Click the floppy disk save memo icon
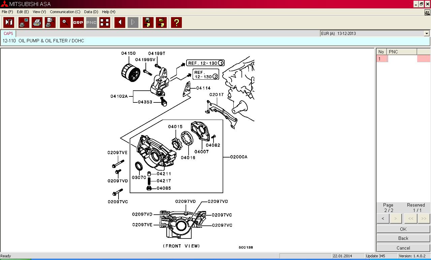The height and width of the screenshot is (260, 431). tap(148, 23)
